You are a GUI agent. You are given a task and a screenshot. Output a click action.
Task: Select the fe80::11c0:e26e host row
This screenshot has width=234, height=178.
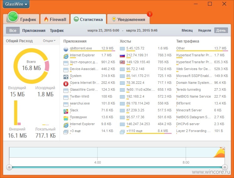tap(146, 89)
